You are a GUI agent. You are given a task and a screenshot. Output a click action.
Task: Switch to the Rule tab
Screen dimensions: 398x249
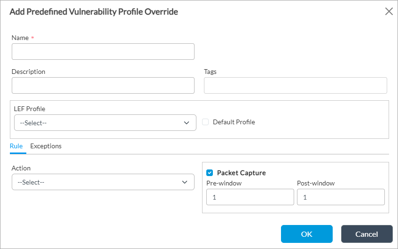(16, 146)
